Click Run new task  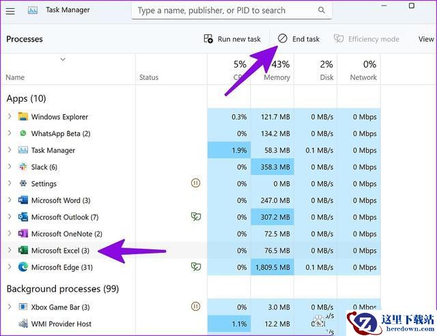pyautogui.click(x=232, y=39)
